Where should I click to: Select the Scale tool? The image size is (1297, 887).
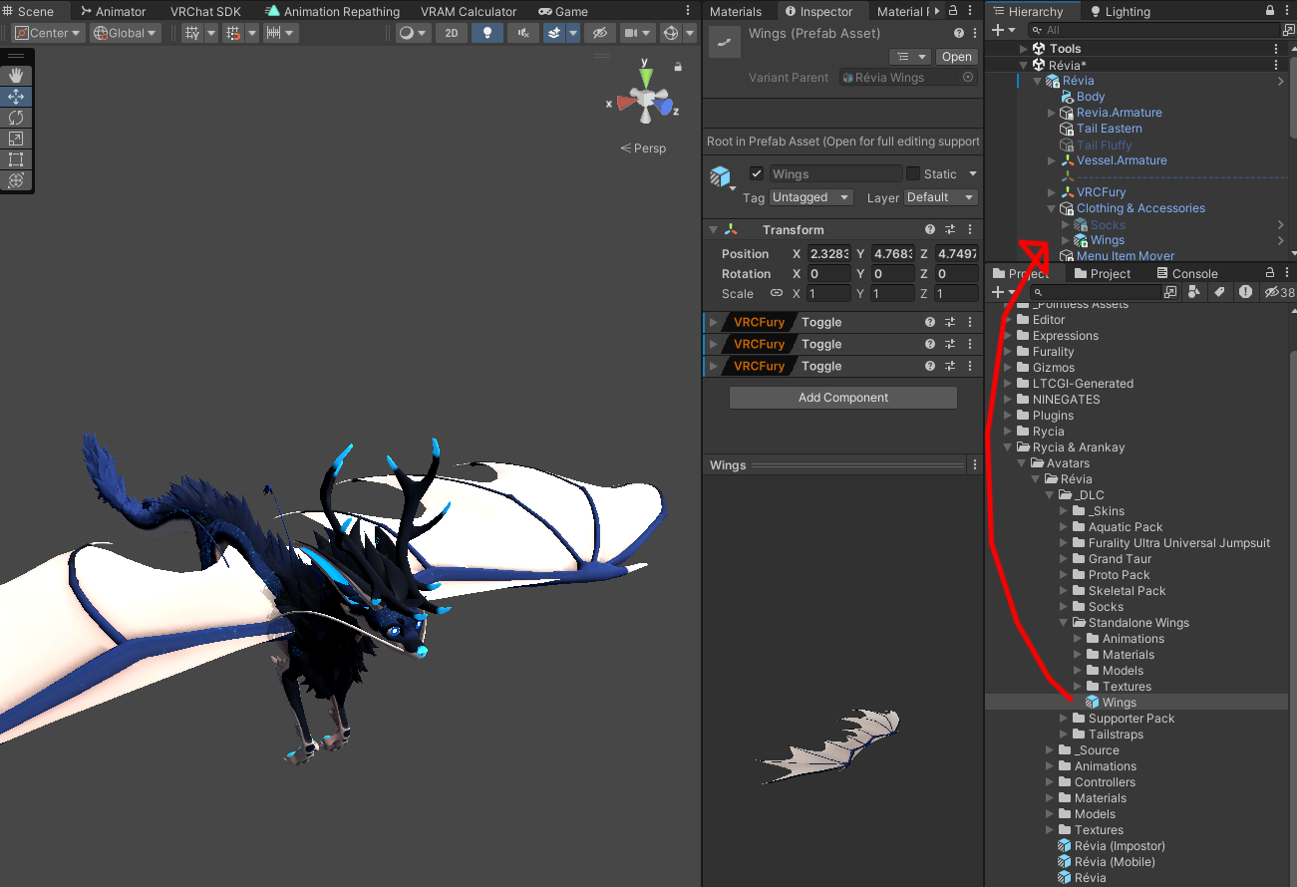(16, 139)
